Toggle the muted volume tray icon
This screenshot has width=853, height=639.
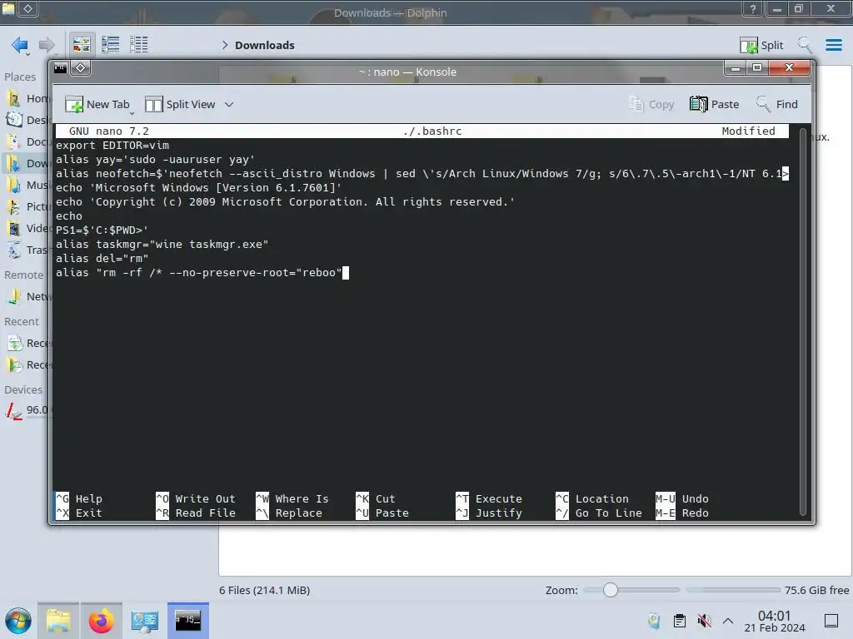705,621
